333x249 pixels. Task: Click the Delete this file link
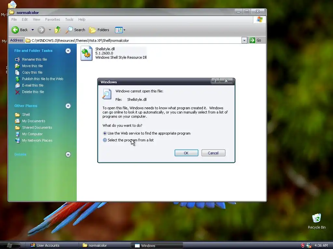coord(33,92)
